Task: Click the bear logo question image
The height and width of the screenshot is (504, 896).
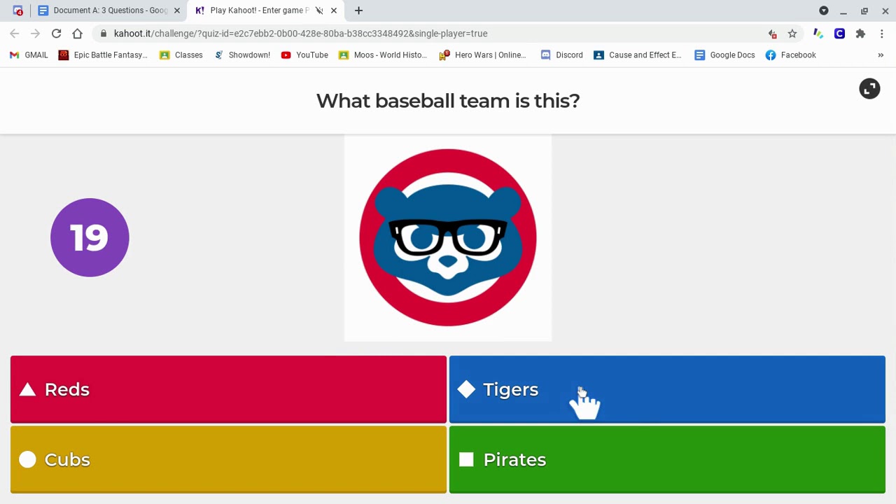Action: [448, 238]
